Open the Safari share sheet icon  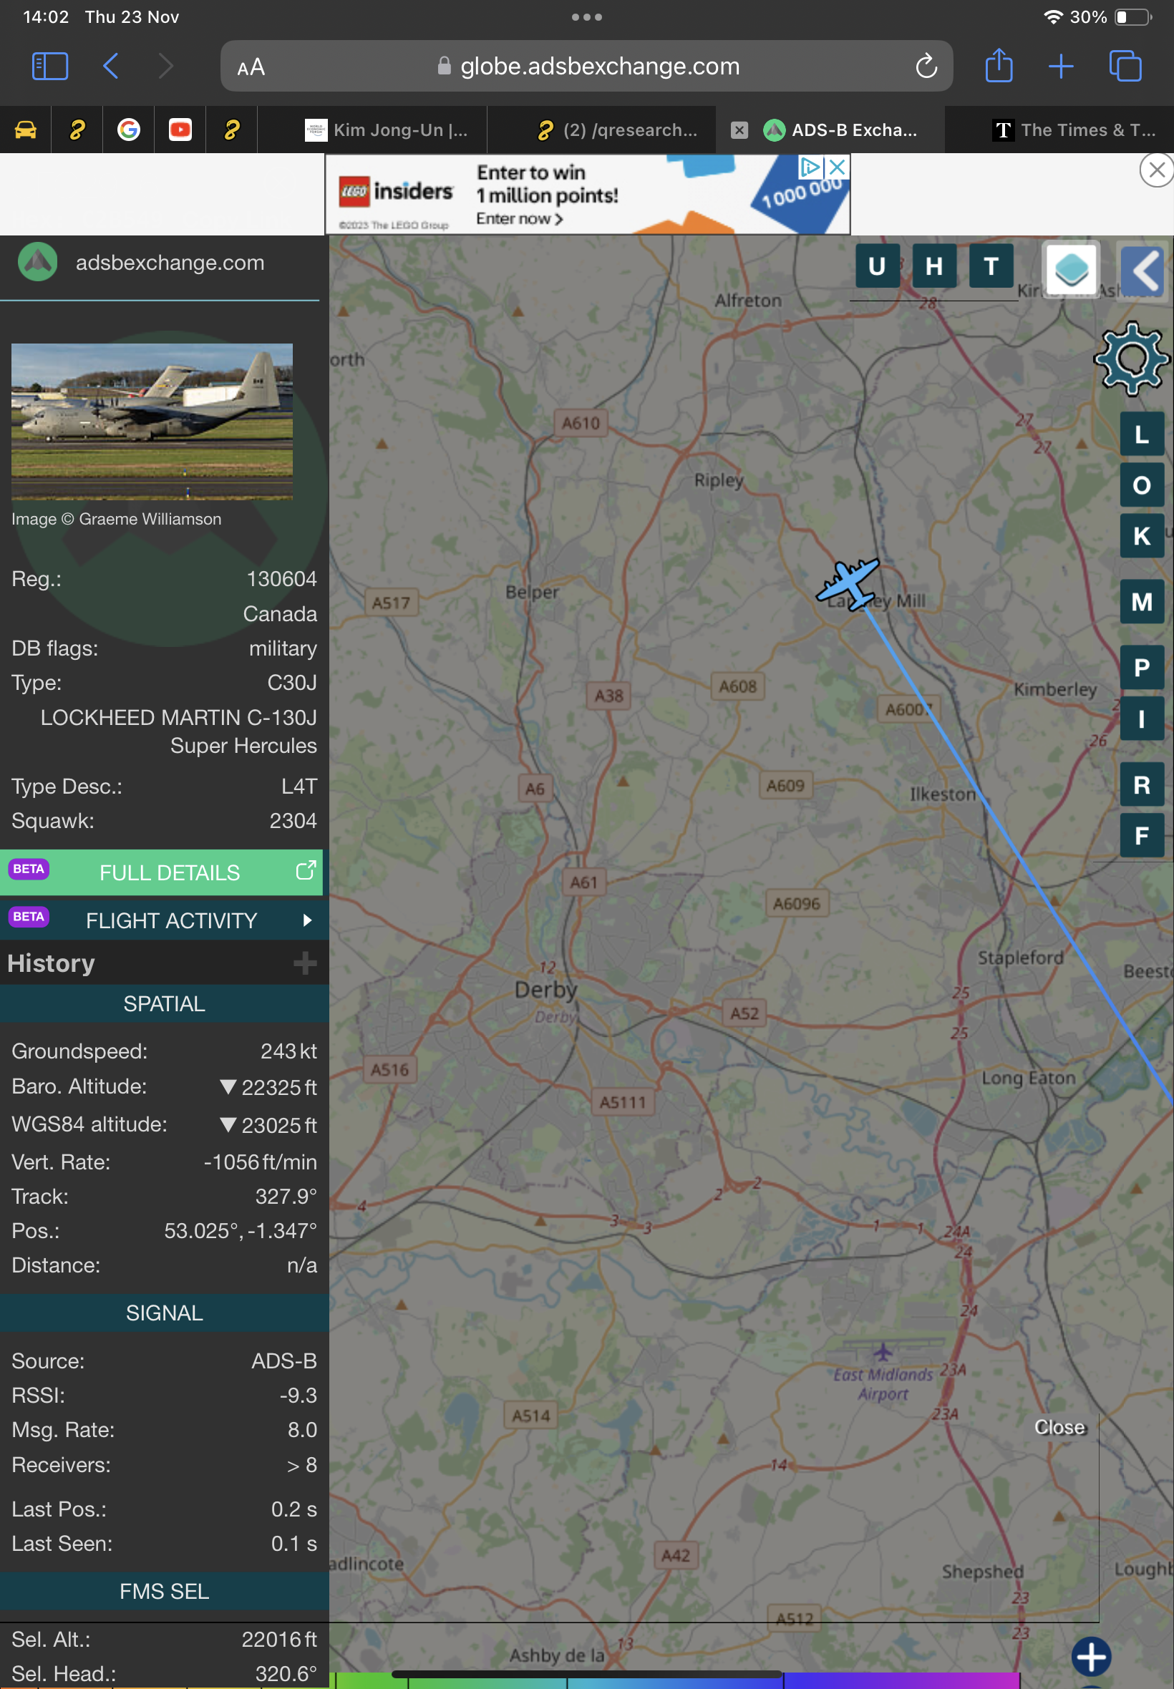point(998,65)
